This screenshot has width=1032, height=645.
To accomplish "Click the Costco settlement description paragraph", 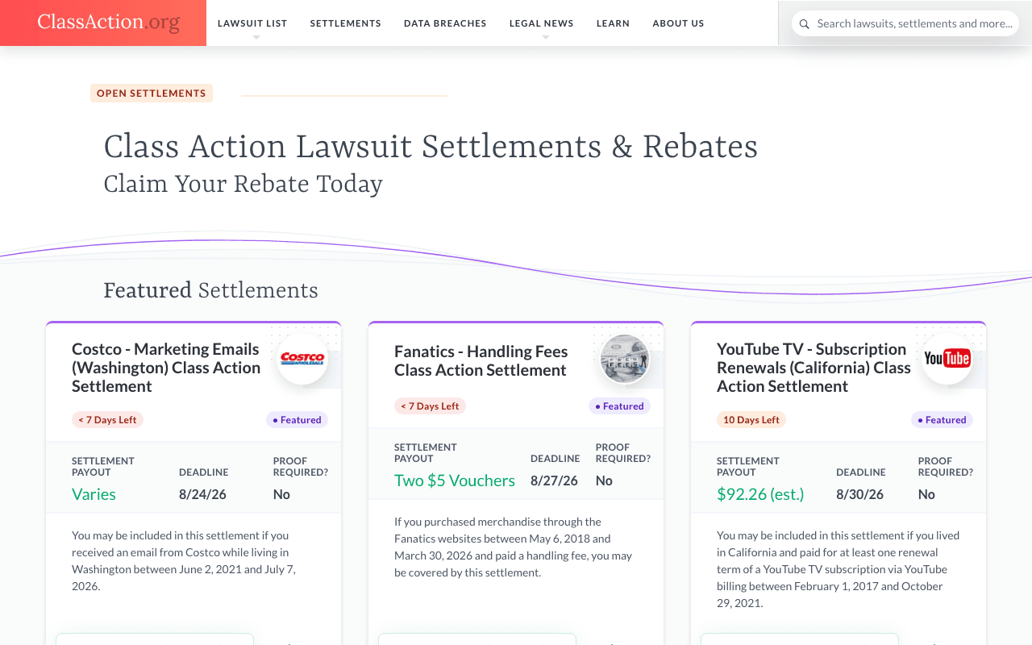I will (184, 560).
